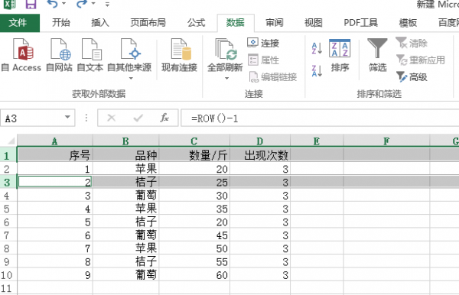Click the 品种 header cell
The image size is (459, 295).
[126, 155]
